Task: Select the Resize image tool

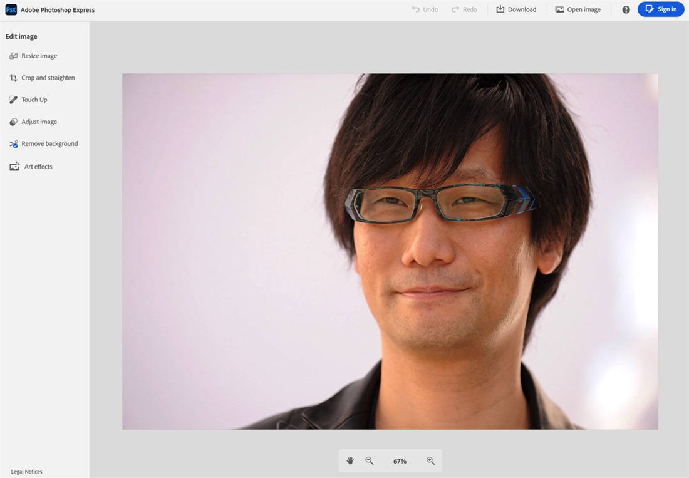Action: tap(38, 56)
